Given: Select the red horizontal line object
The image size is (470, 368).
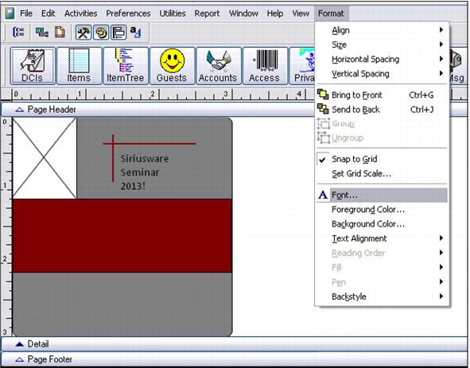Looking at the screenshot, I should point(150,144).
